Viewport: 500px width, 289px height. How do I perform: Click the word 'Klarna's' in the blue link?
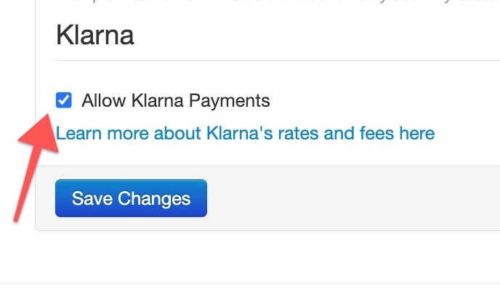(240, 133)
